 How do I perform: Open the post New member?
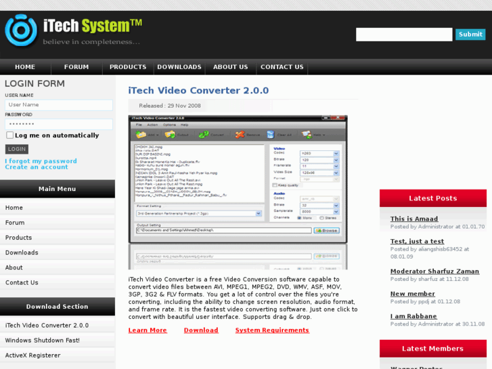[412, 294]
